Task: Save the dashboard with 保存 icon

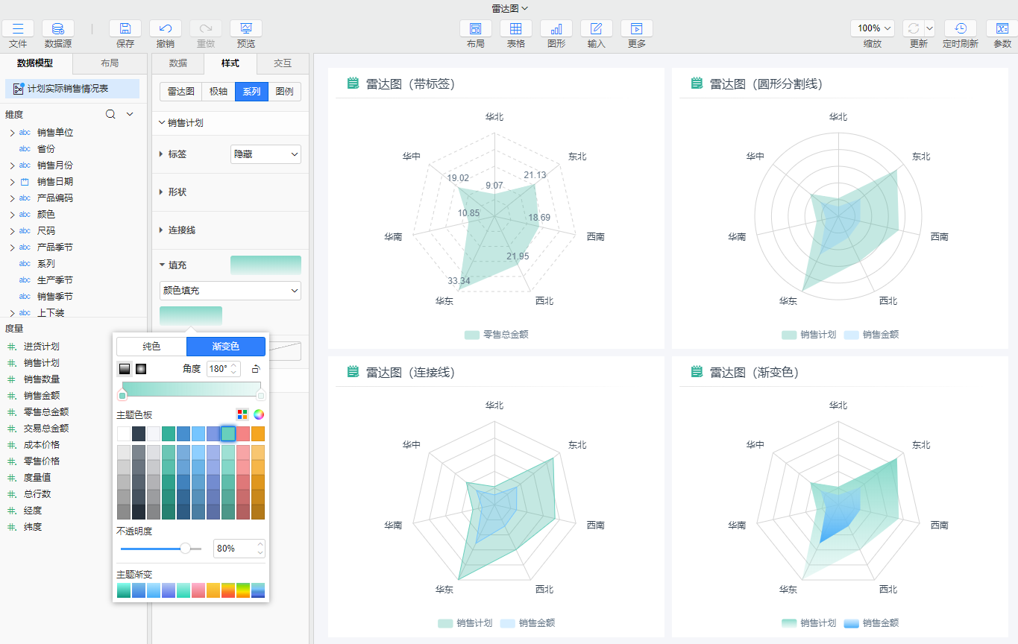Action: 125,29
